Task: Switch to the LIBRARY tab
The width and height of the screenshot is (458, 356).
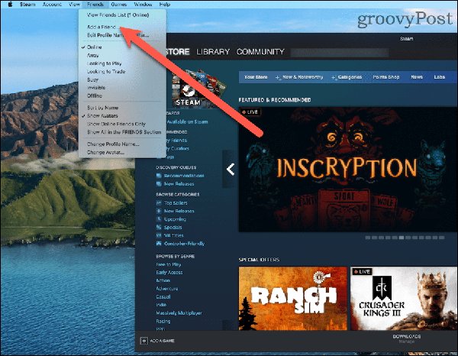Action: (213, 52)
